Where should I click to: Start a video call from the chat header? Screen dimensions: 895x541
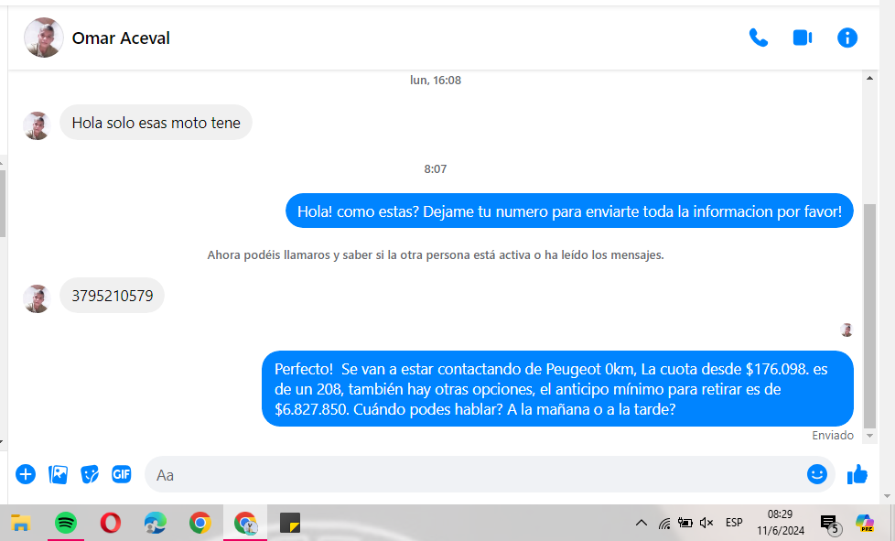tap(803, 38)
